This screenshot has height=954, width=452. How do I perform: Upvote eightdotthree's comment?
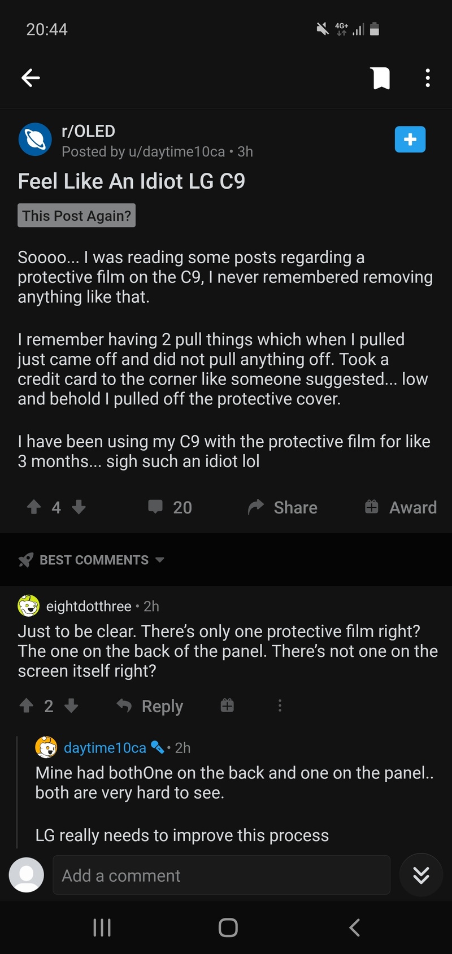tap(26, 705)
